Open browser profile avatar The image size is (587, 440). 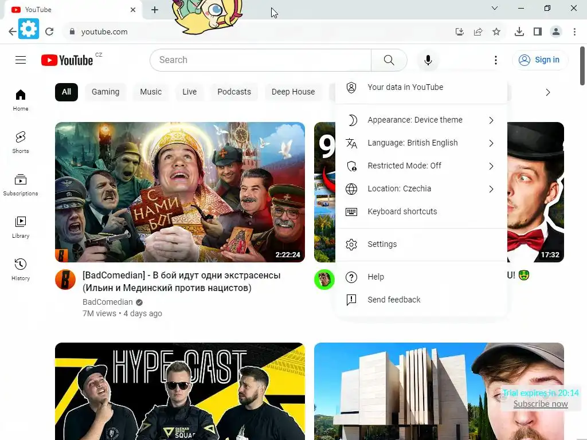(556, 32)
